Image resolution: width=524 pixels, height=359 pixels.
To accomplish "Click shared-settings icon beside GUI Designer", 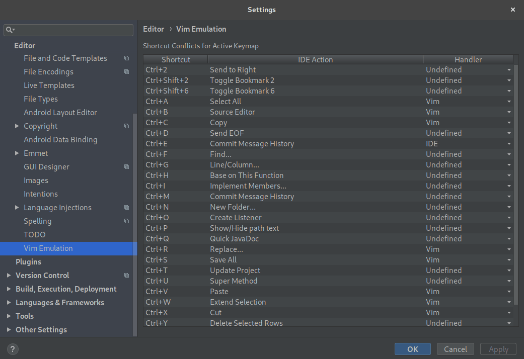I will pos(126,166).
